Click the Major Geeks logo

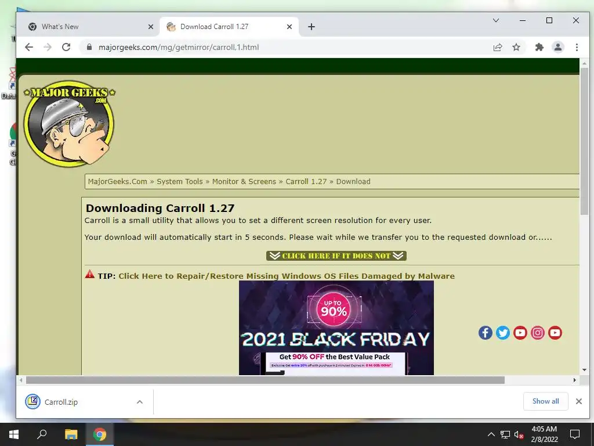pos(70,124)
